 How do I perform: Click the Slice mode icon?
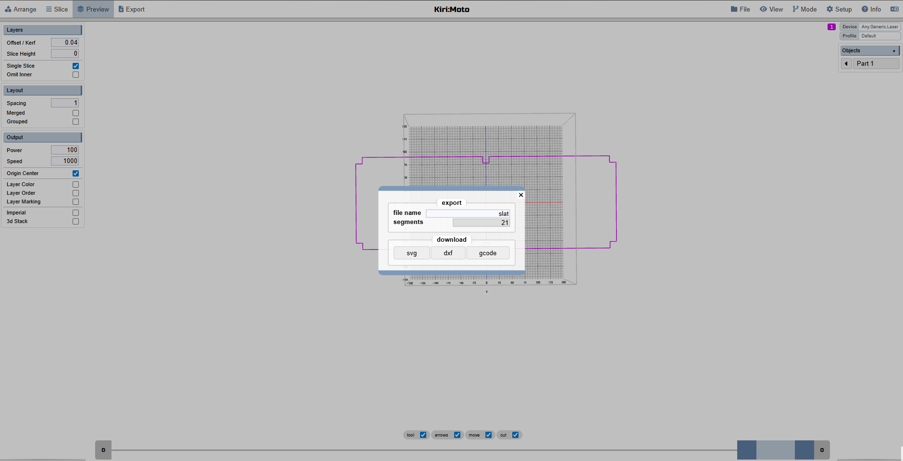click(48, 9)
